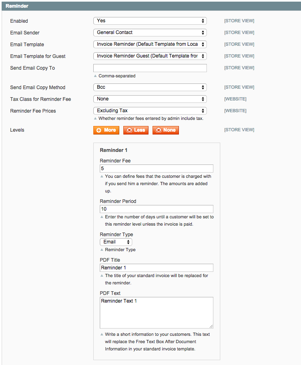301x365 pixels.
Task: Expand the Reminder Fee Prices dropdown
Action: pyautogui.click(x=150, y=111)
